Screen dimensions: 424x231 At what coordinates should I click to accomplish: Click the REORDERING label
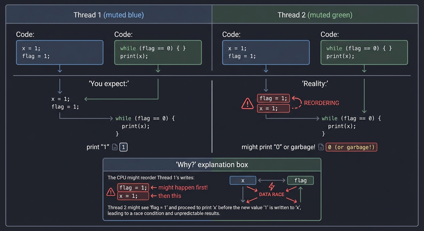click(322, 103)
